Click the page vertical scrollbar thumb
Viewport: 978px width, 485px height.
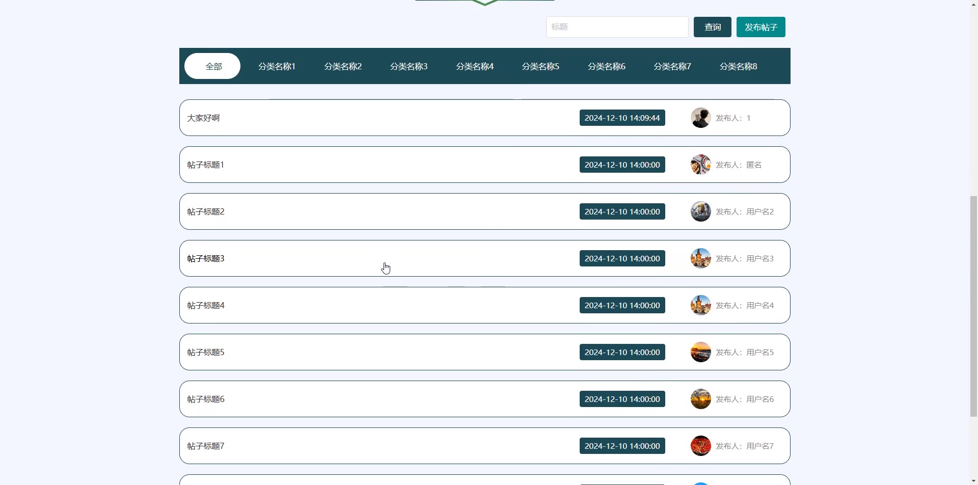coord(973,306)
